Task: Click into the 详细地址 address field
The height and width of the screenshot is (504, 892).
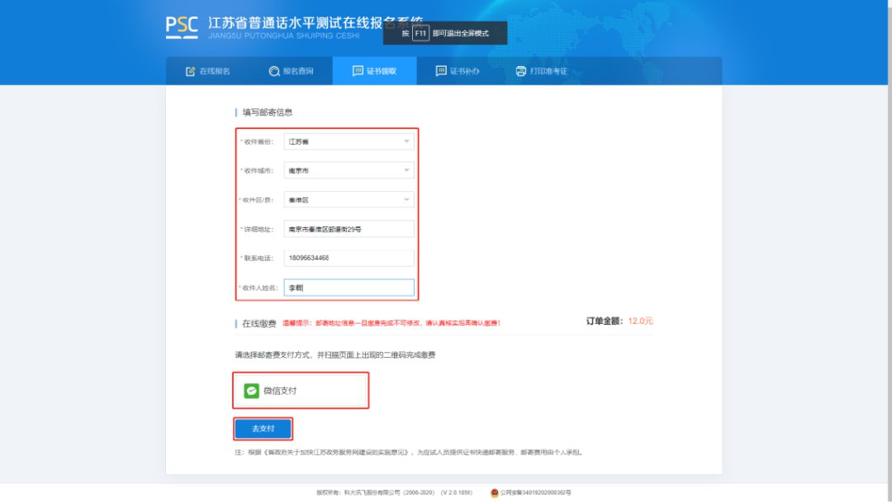Action: pyautogui.click(x=348, y=229)
